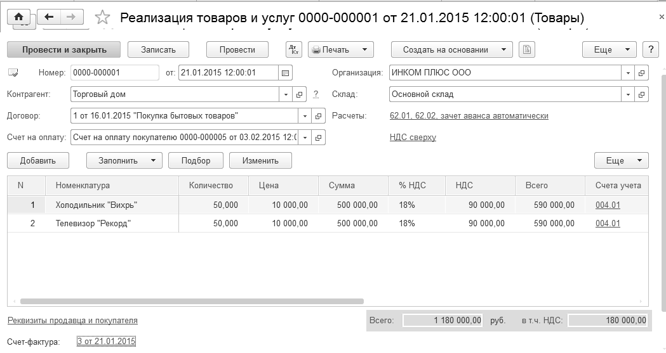666x353 pixels.
Task: Click Контрагент field Торговый дом
Action: click(x=175, y=94)
